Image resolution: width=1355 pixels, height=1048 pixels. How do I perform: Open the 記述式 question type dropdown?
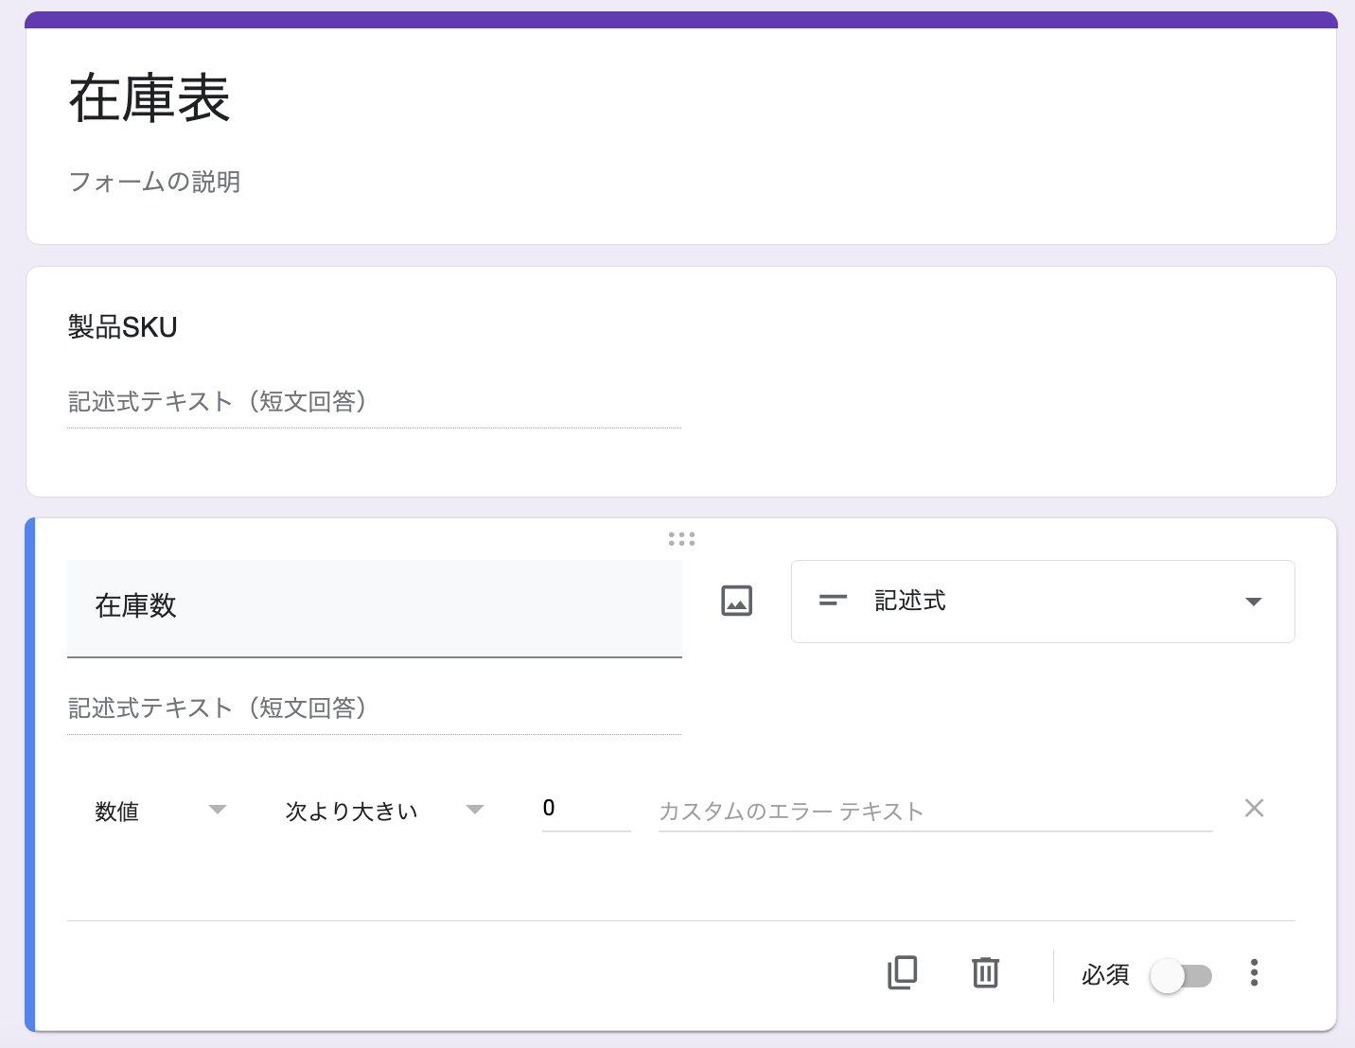point(1043,602)
